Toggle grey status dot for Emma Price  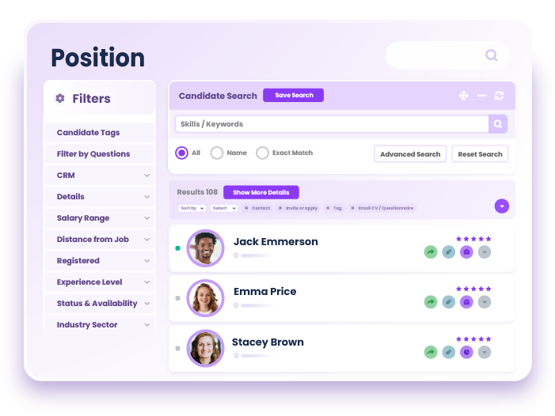pos(177,298)
